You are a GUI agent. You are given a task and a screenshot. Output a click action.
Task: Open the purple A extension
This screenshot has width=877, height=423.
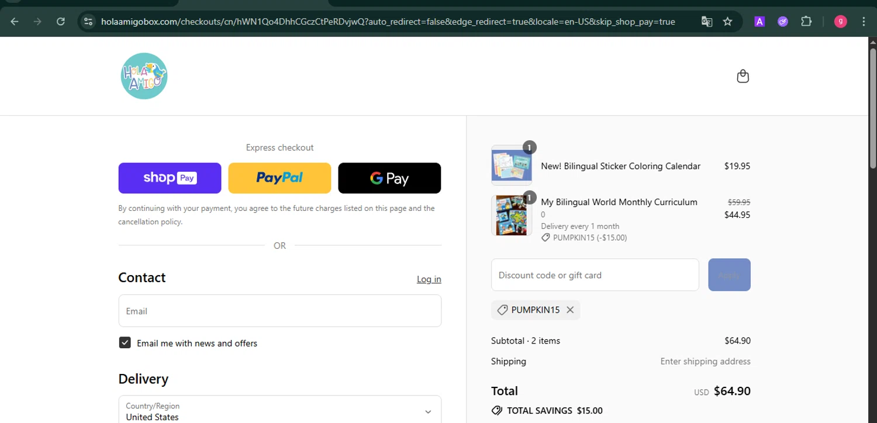[759, 22]
